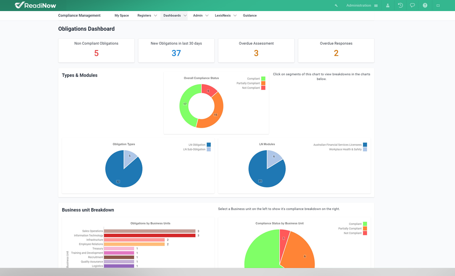The width and height of the screenshot is (455, 276).
Task: Open the help question mark icon
Action: click(x=425, y=5)
